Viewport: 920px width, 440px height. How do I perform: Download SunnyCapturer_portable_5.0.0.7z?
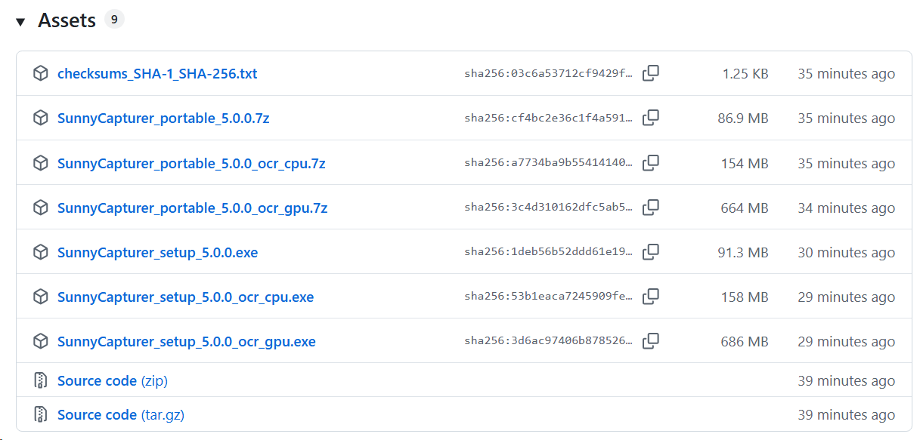click(x=163, y=118)
